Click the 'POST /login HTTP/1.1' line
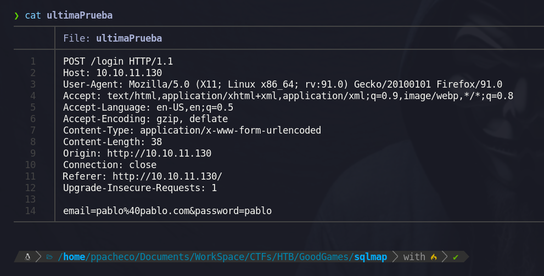 click(x=118, y=61)
